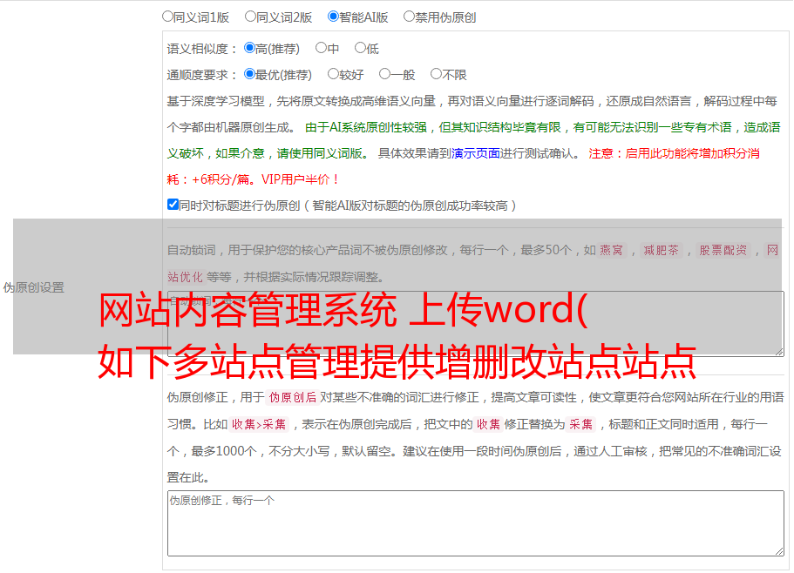
Task: Set 通顺度要求 to 最优(推荐)
Action: coord(249,74)
